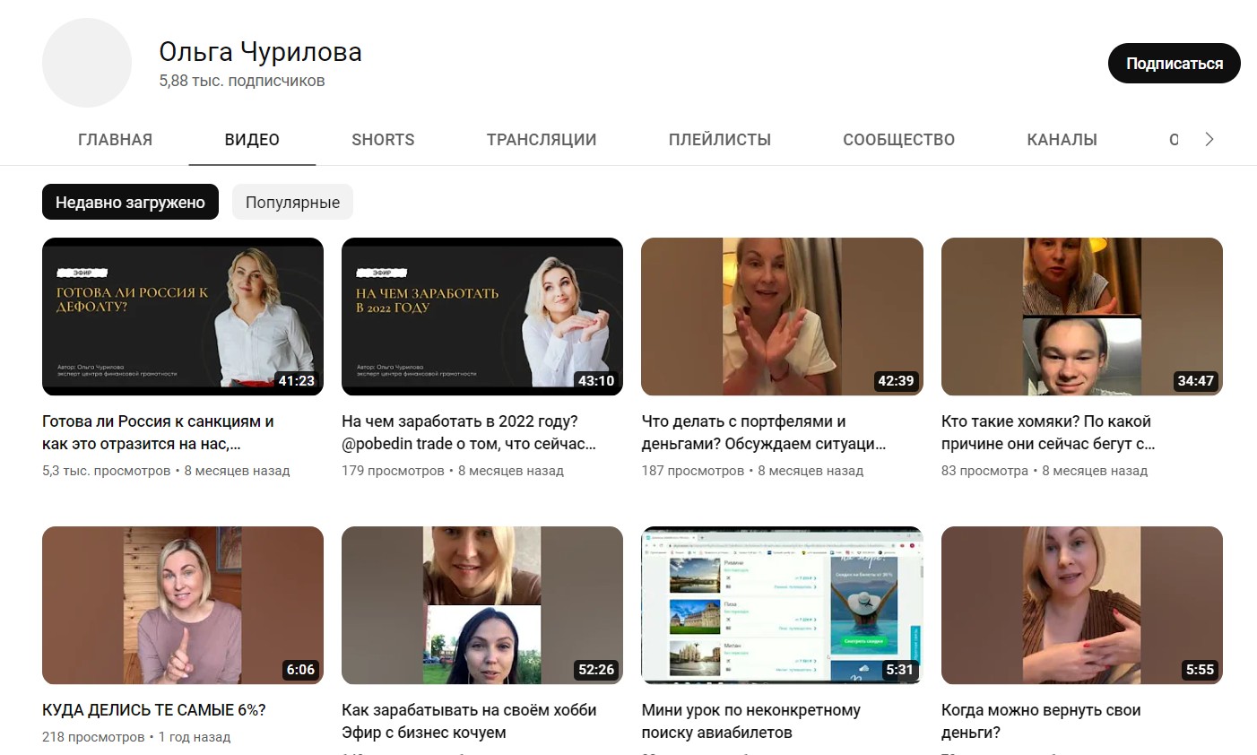1257x755 pixels.
Task: Play the flight search 5:31 video thumbnail
Action: (x=782, y=605)
